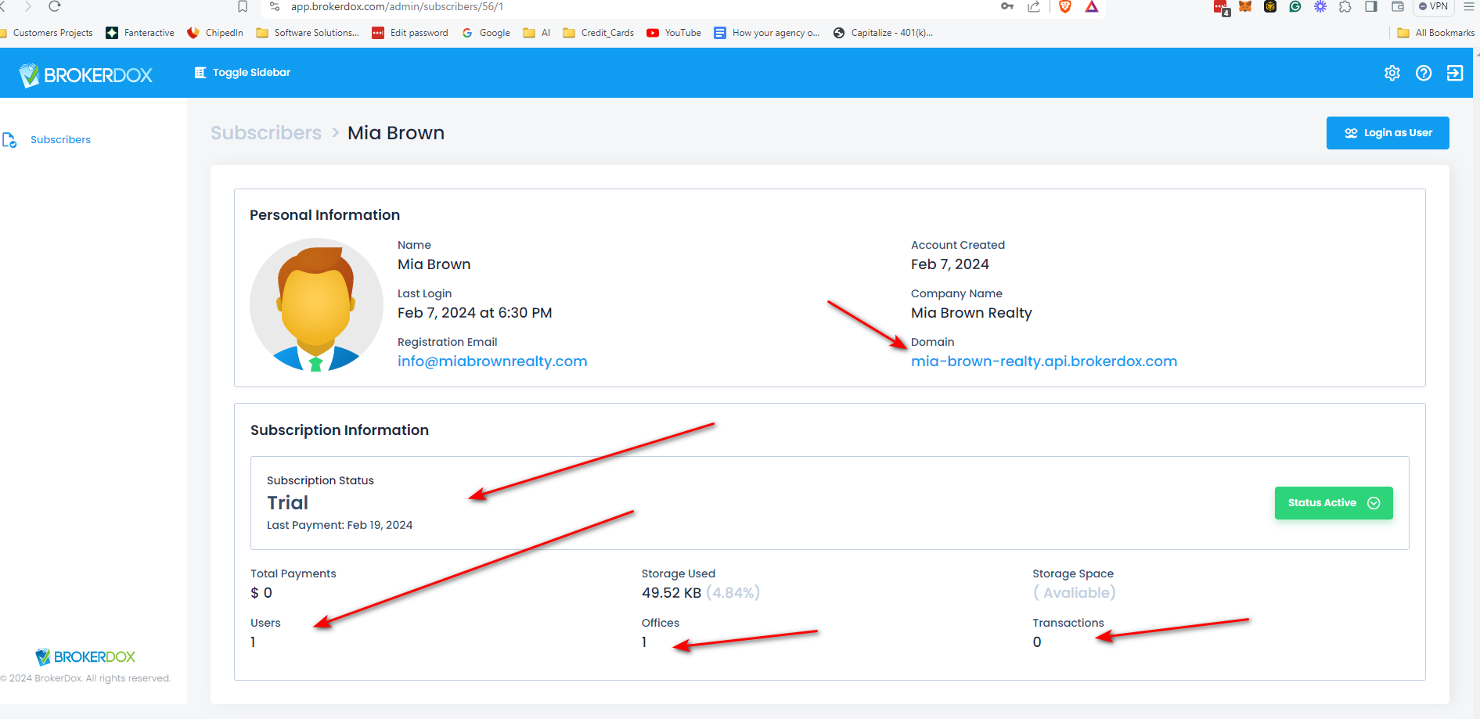The image size is (1480, 719).
Task: Click the (Avaliable) storage space text
Action: tap(1075, 593)
